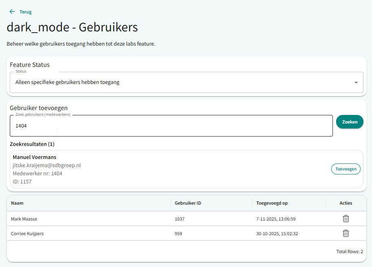The image size is (372, 267).
Task: Sort by Gebruiker ID column header
Action: point(188,203)
